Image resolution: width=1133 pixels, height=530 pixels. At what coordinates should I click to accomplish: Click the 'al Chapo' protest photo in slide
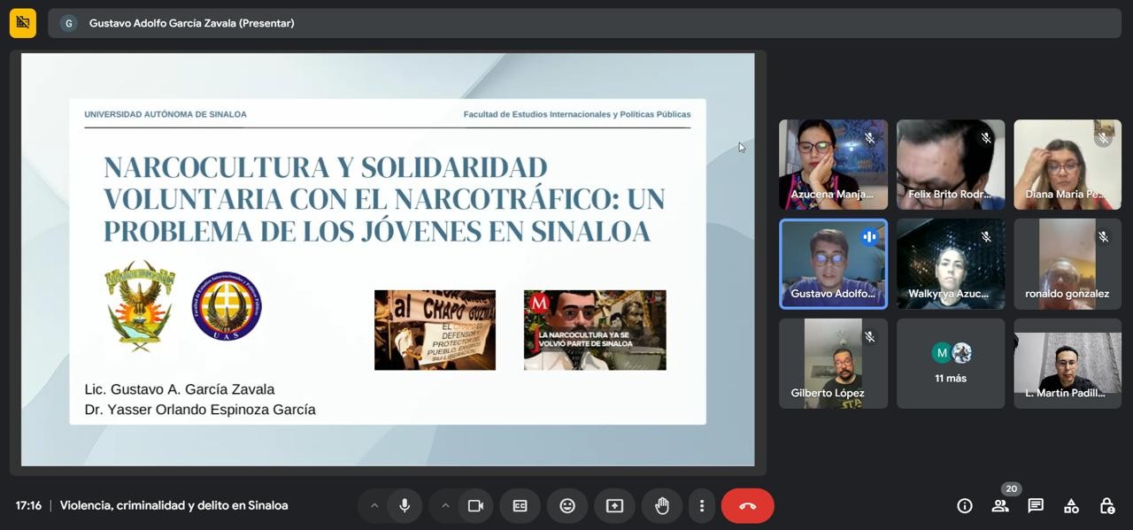tap(435, 330)
